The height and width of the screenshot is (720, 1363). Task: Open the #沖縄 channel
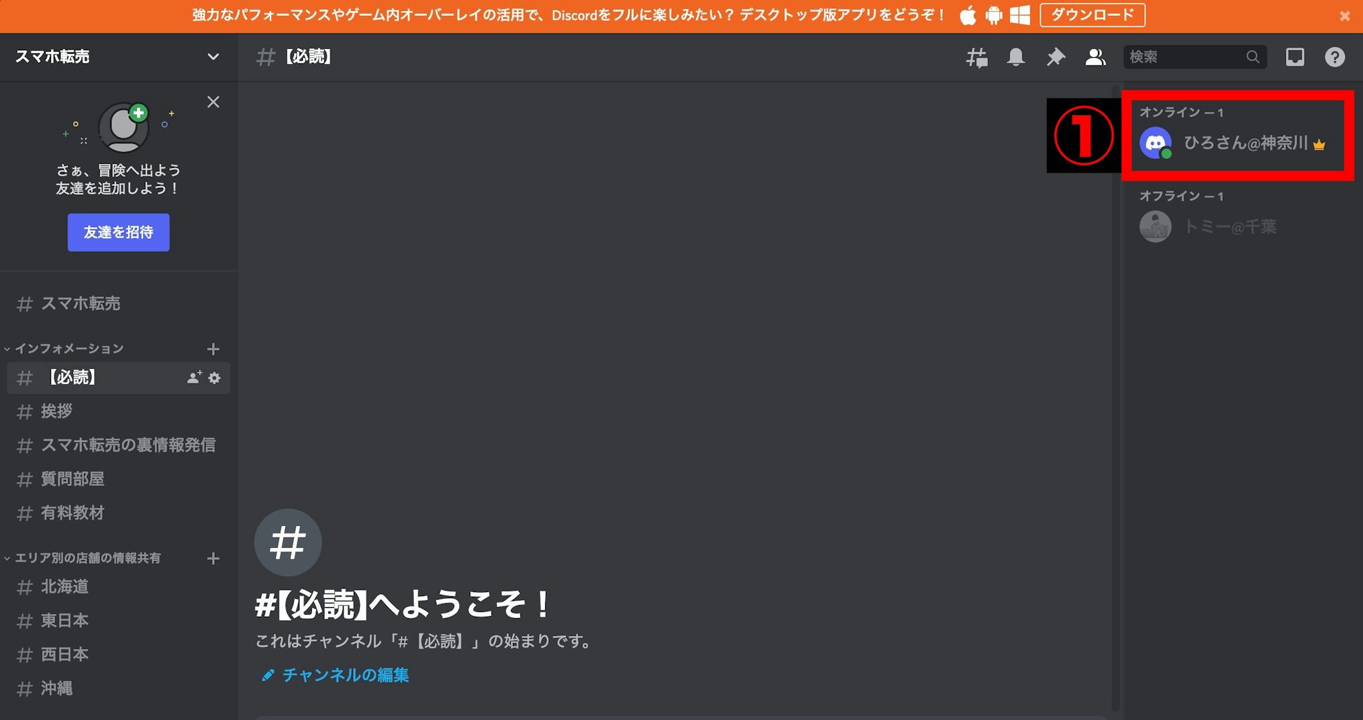point(118,688)
